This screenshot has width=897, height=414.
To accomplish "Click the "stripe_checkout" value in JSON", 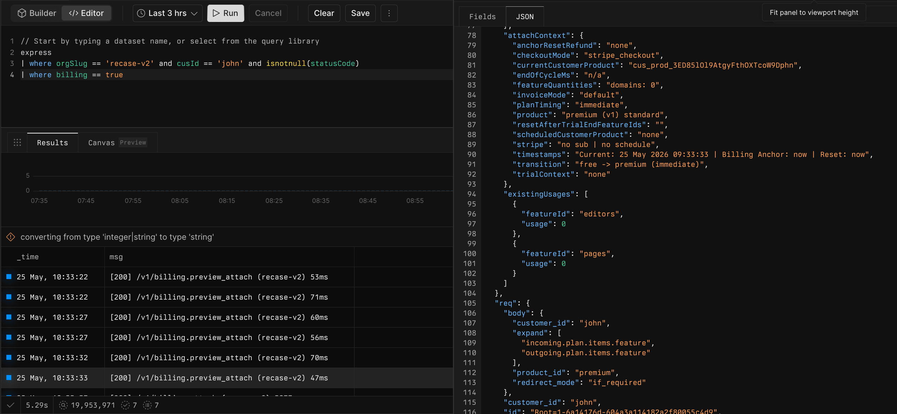I will point(621,55).
